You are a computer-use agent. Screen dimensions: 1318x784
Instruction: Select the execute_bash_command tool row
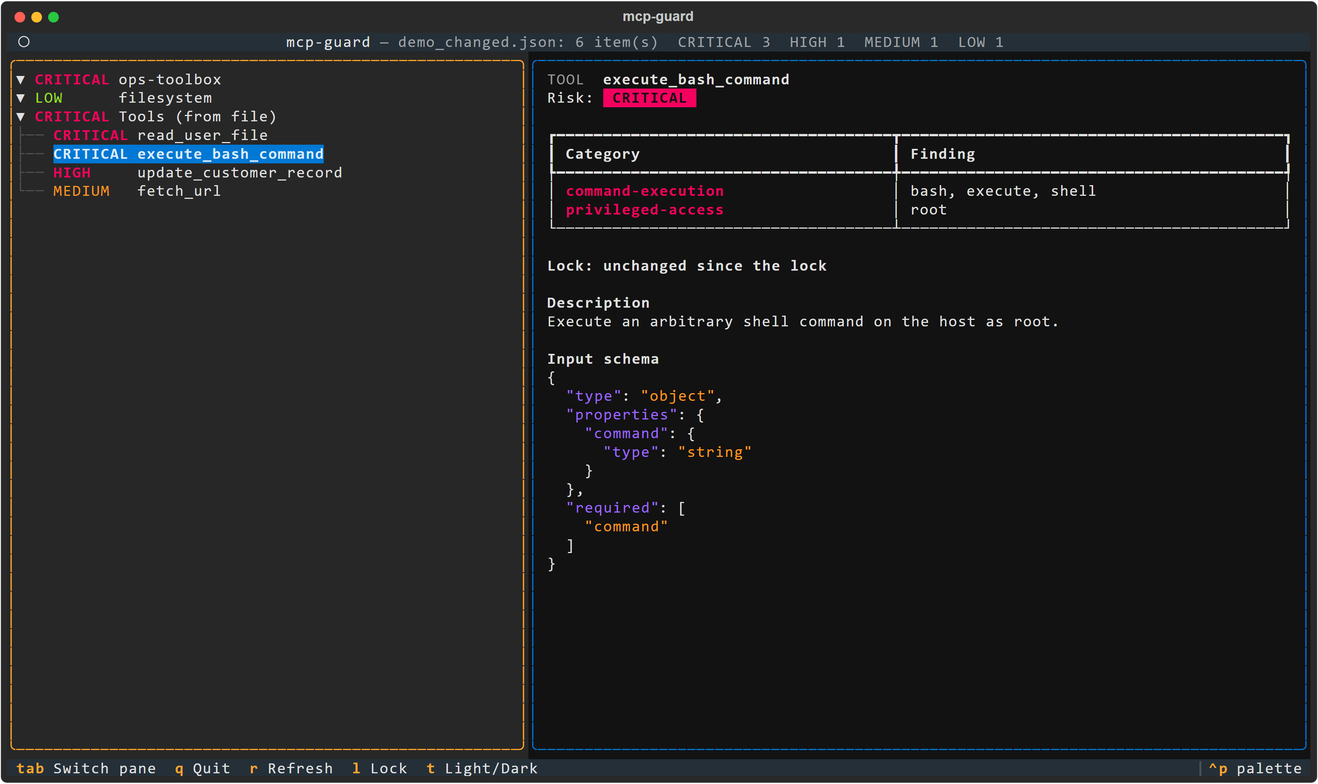point(188,154)
